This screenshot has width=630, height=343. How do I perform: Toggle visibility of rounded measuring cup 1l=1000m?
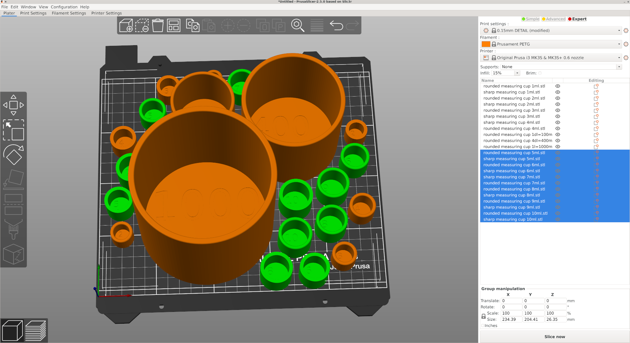click(x=557, y=147)
